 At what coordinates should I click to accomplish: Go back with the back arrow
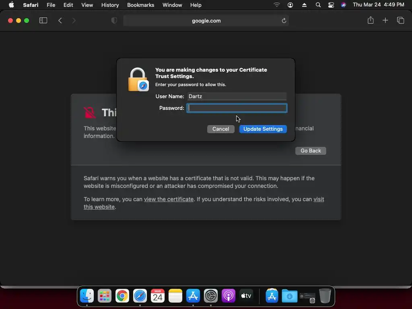pyautogui.click(x=60, y=21)
